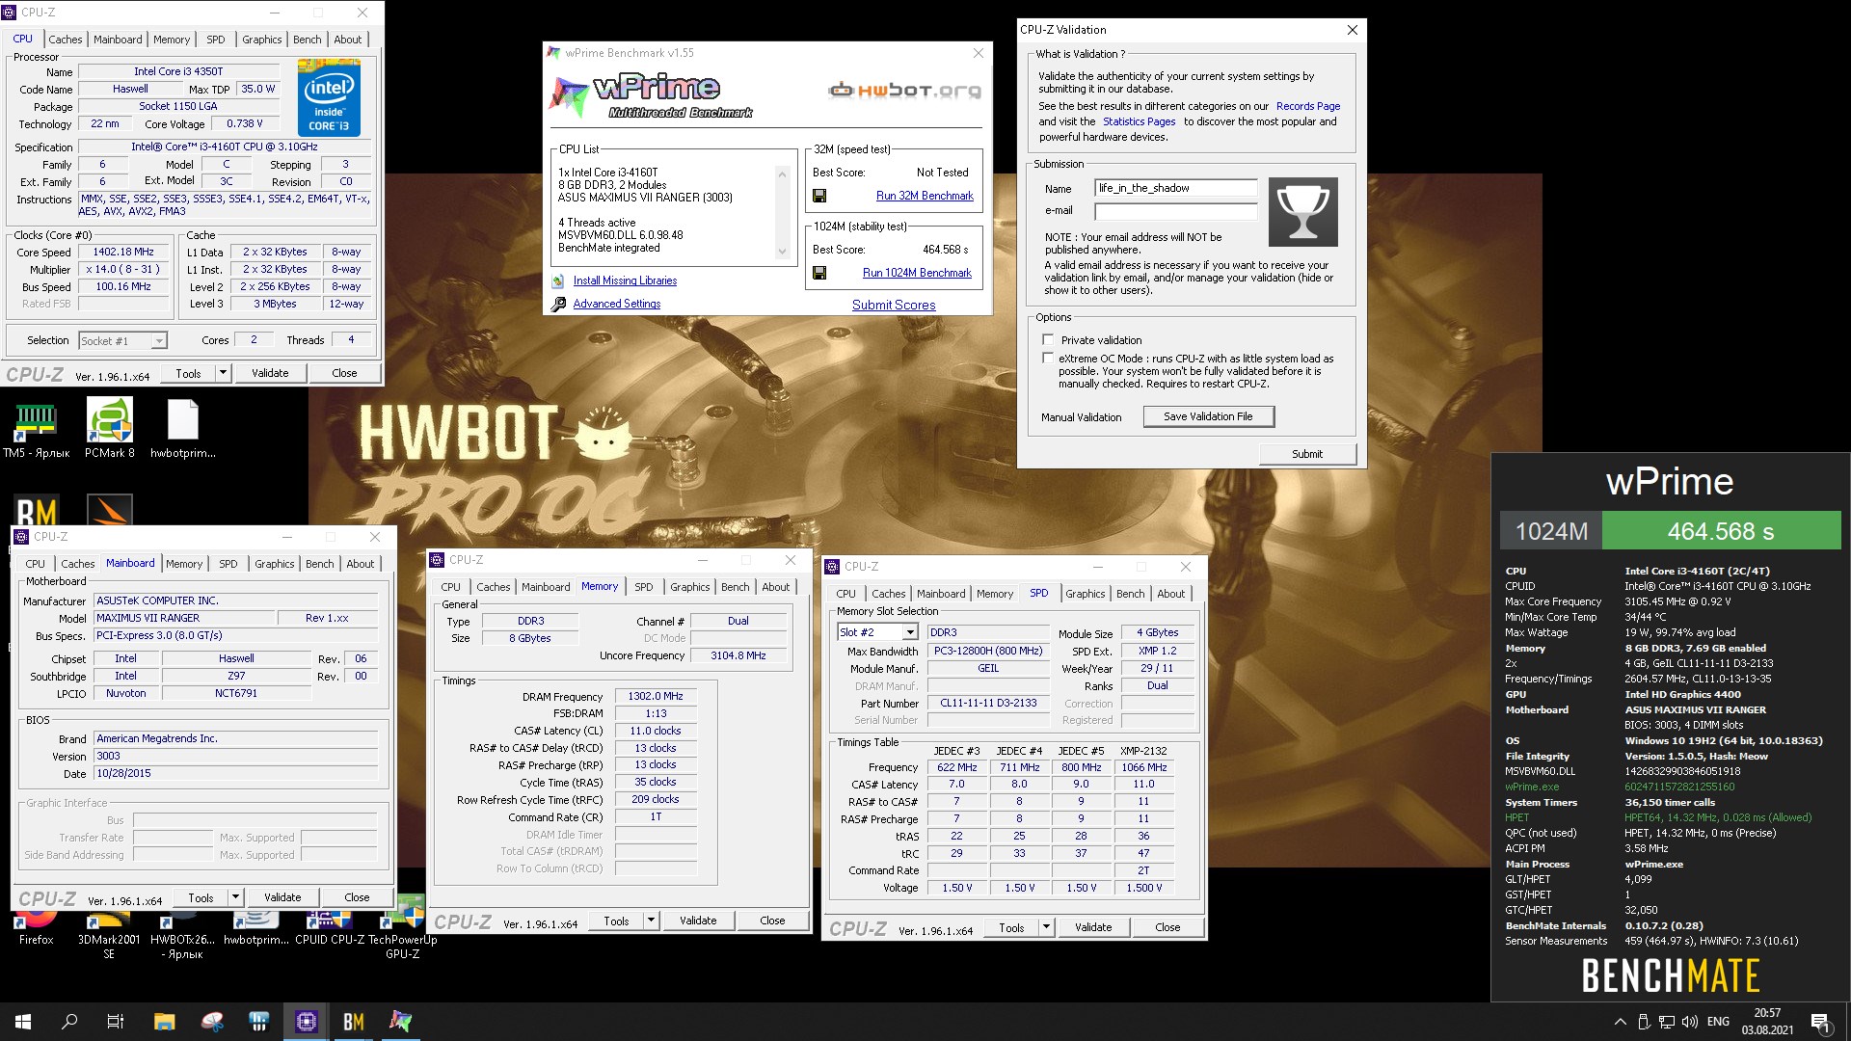Image resolution: width=1851 pixels, height=1041 pixels.
Task: Open taskbar search
Action: pyautogui.click(x=69, y=1022)
